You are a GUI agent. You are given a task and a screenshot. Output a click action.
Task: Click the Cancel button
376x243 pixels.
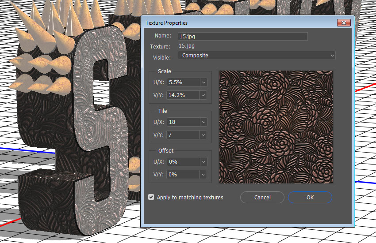[x=262, y=197]
